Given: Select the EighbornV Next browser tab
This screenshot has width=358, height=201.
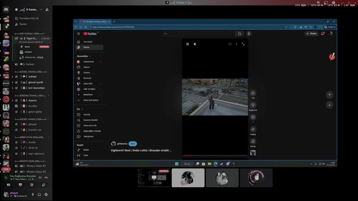Looking at the screenshot, I should point(95,21).
